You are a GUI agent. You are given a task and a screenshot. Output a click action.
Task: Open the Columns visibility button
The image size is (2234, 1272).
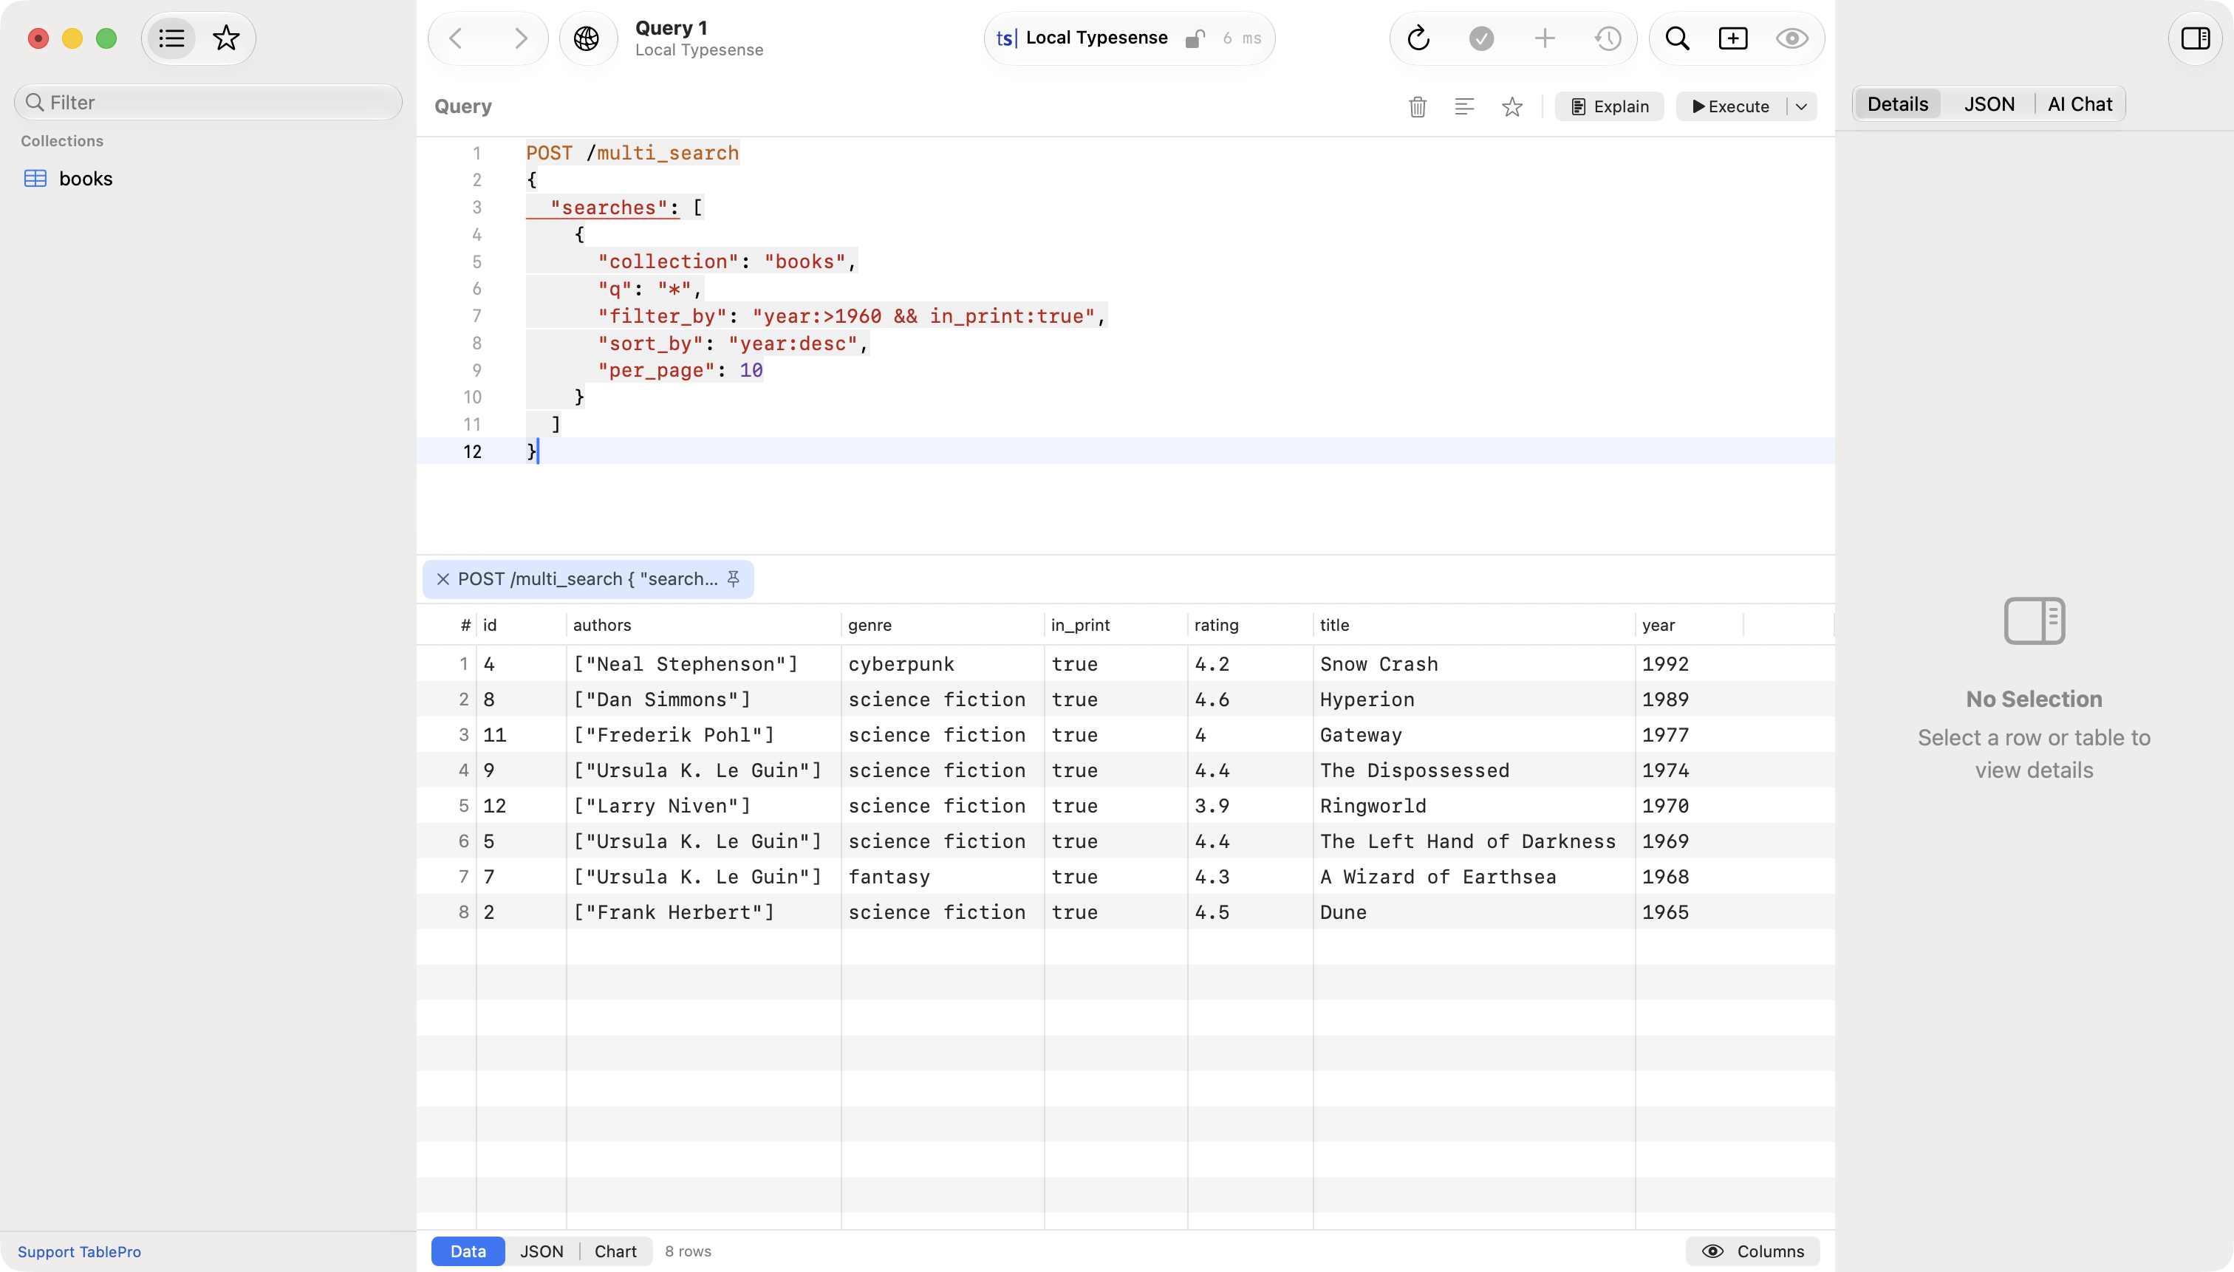[x=1754, y=1251]
